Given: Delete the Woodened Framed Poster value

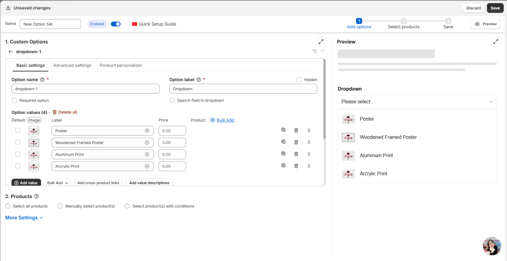Looking at the screenshot, I should pyautogui.click(x=296, y=142).
